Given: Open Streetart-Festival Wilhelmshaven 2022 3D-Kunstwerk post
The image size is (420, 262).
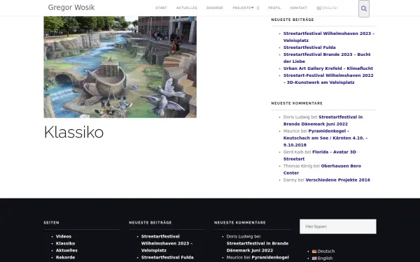Looking at the screenshot, I should pyautogui.click(x=328, y=79).
